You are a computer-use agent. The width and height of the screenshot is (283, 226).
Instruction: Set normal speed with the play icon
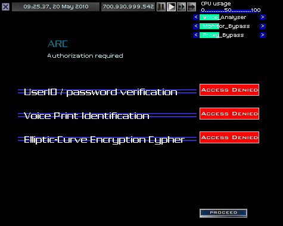tap(171, 7)
